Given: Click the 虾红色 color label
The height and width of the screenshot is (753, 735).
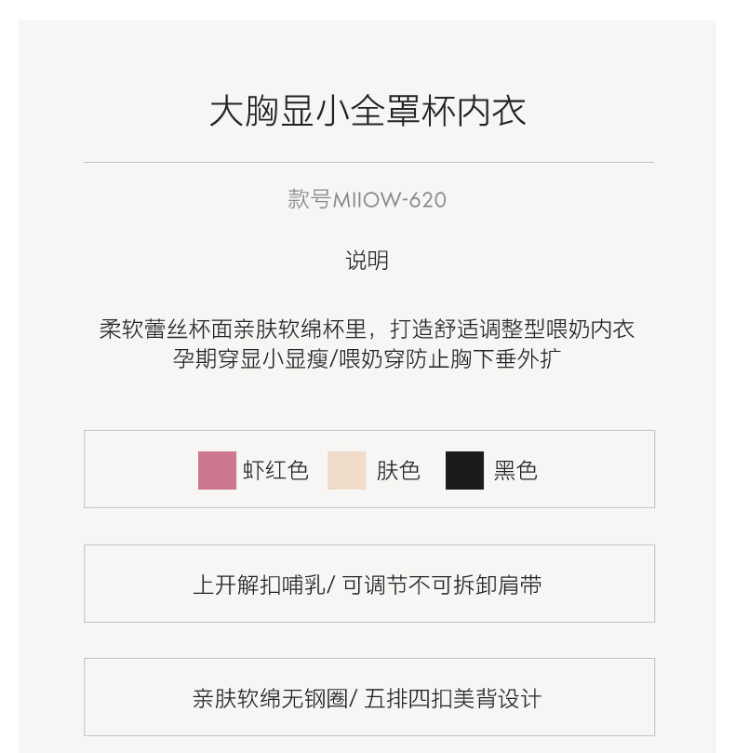Looking at the screenshot, I should (x=275, y=470).
